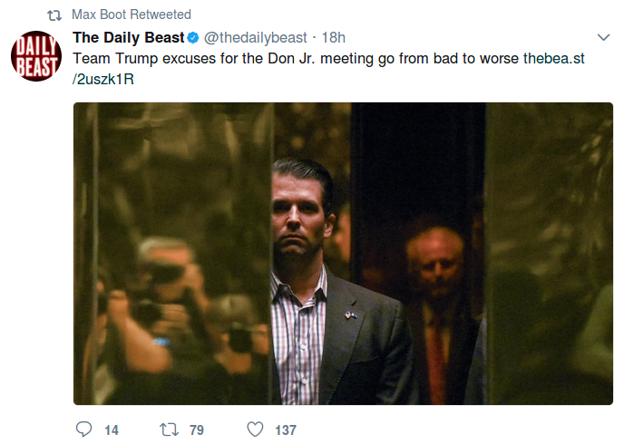Open Max Boot Retweeted link
This screenshot has width=624, height=444.
point(132,14)
